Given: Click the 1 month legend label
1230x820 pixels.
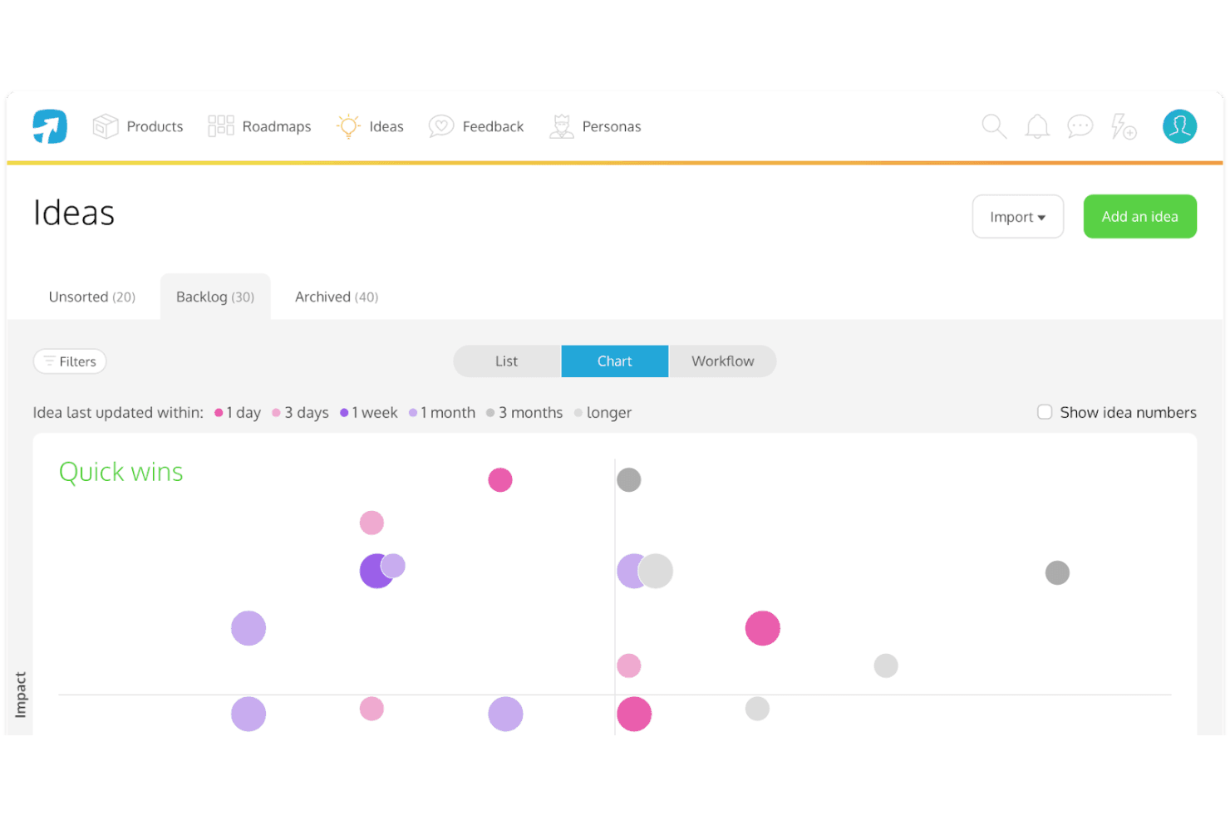Looking at the screenshot, I should click(x=448, y=413).
